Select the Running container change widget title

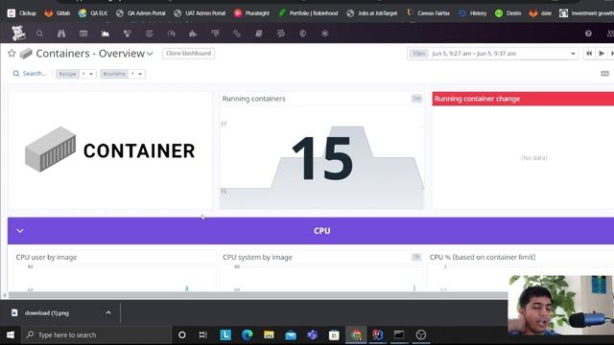point(477,99)
